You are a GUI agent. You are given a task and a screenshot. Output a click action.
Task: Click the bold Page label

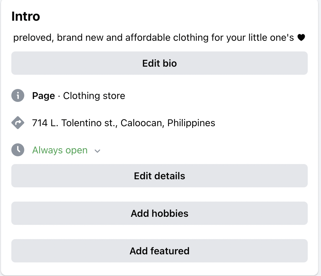(43, 96)
